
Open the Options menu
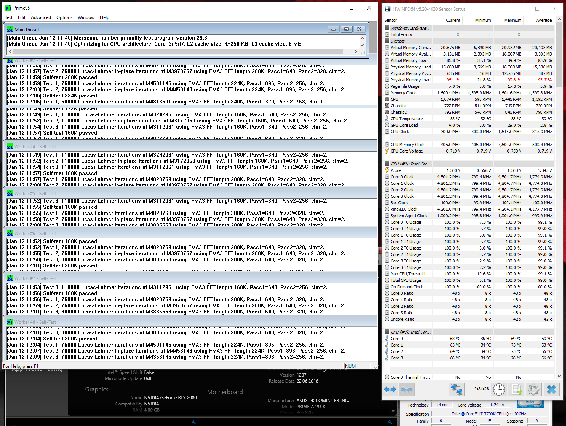[64, 17]
